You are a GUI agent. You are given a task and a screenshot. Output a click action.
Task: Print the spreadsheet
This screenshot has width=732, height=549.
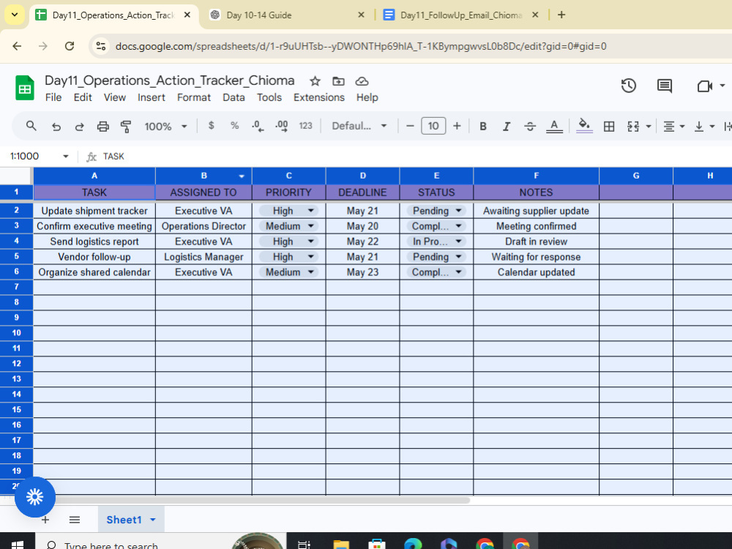tap(102, 126)
